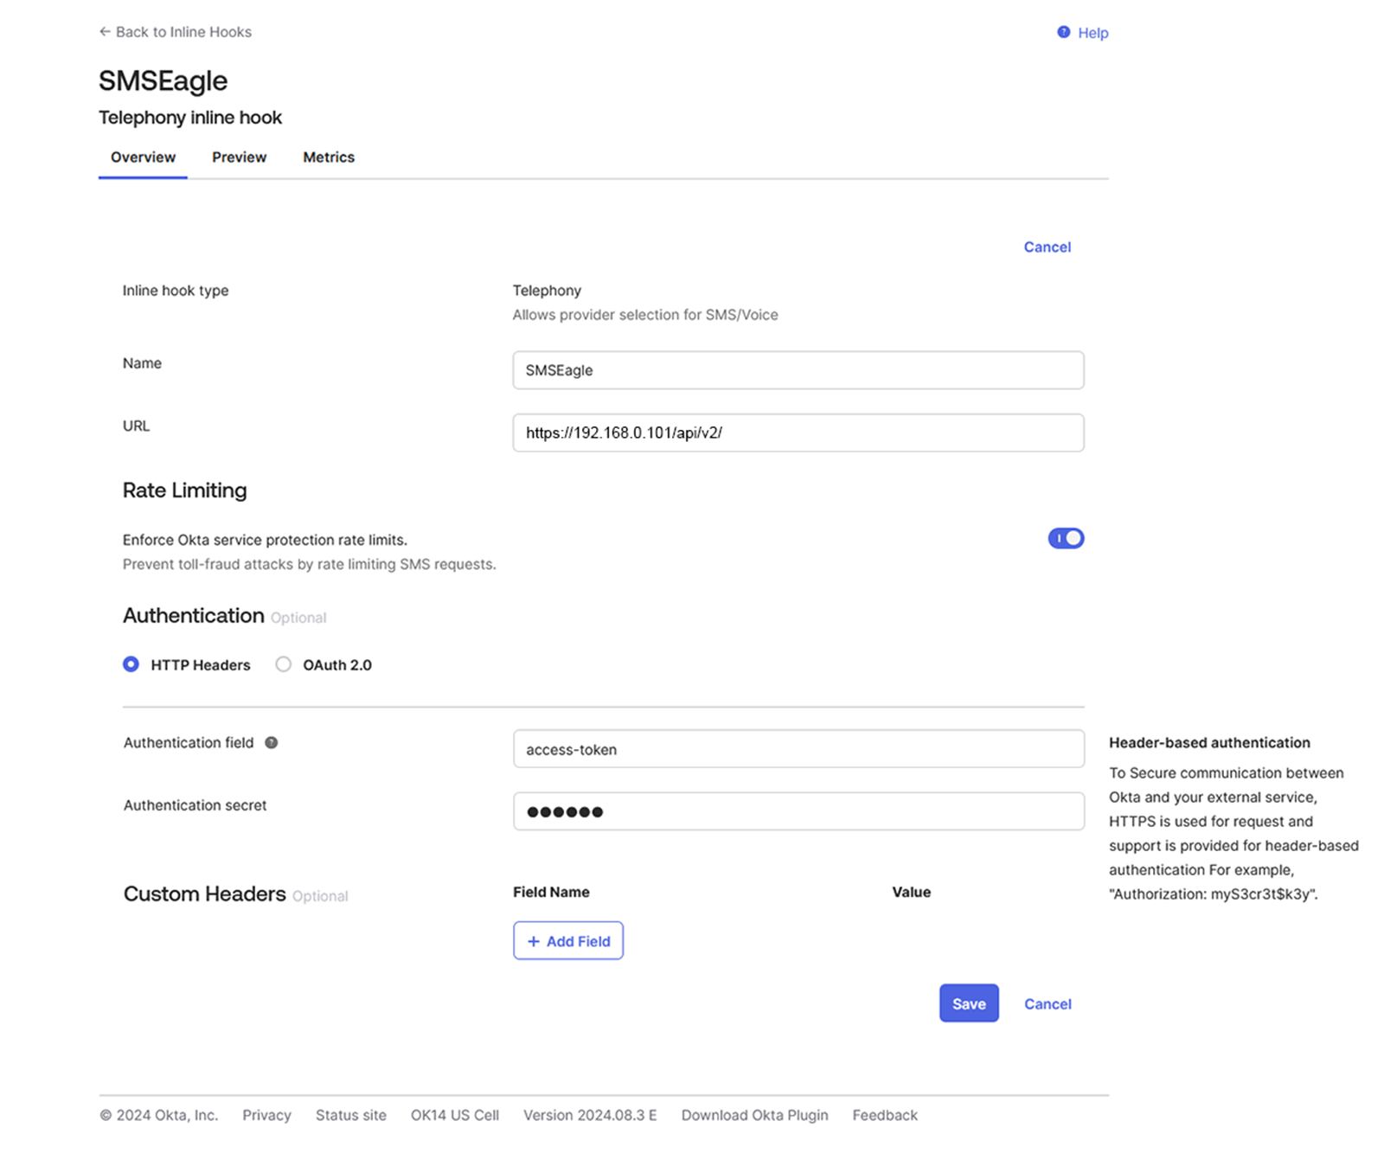
Task: Focus the Authentication field input
Action: (x=798, y=749)
